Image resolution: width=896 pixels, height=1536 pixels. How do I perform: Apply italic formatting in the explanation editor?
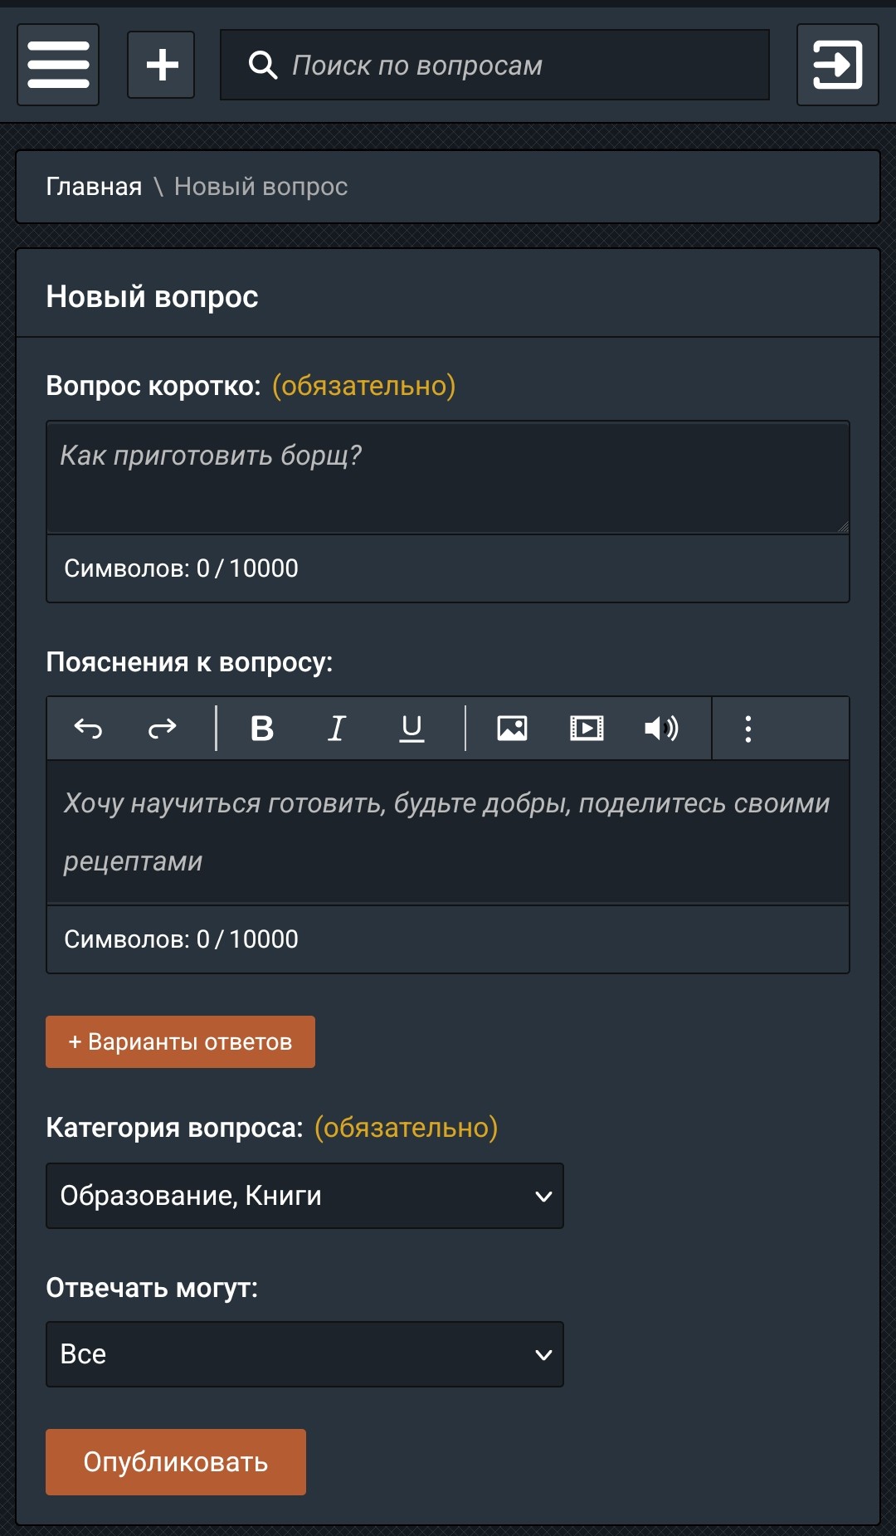coord(337,728)
